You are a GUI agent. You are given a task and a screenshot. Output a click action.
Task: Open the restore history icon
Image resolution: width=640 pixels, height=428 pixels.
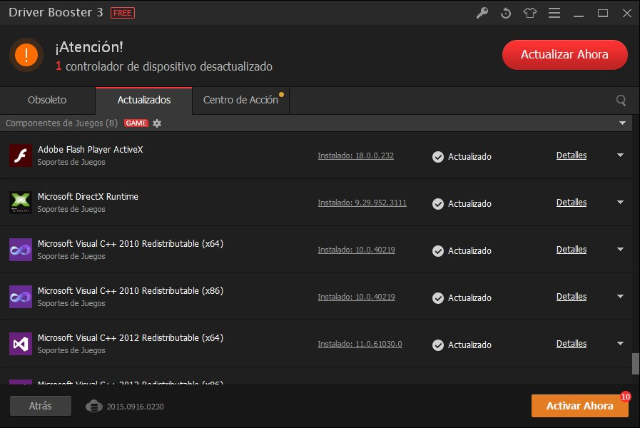506,13
